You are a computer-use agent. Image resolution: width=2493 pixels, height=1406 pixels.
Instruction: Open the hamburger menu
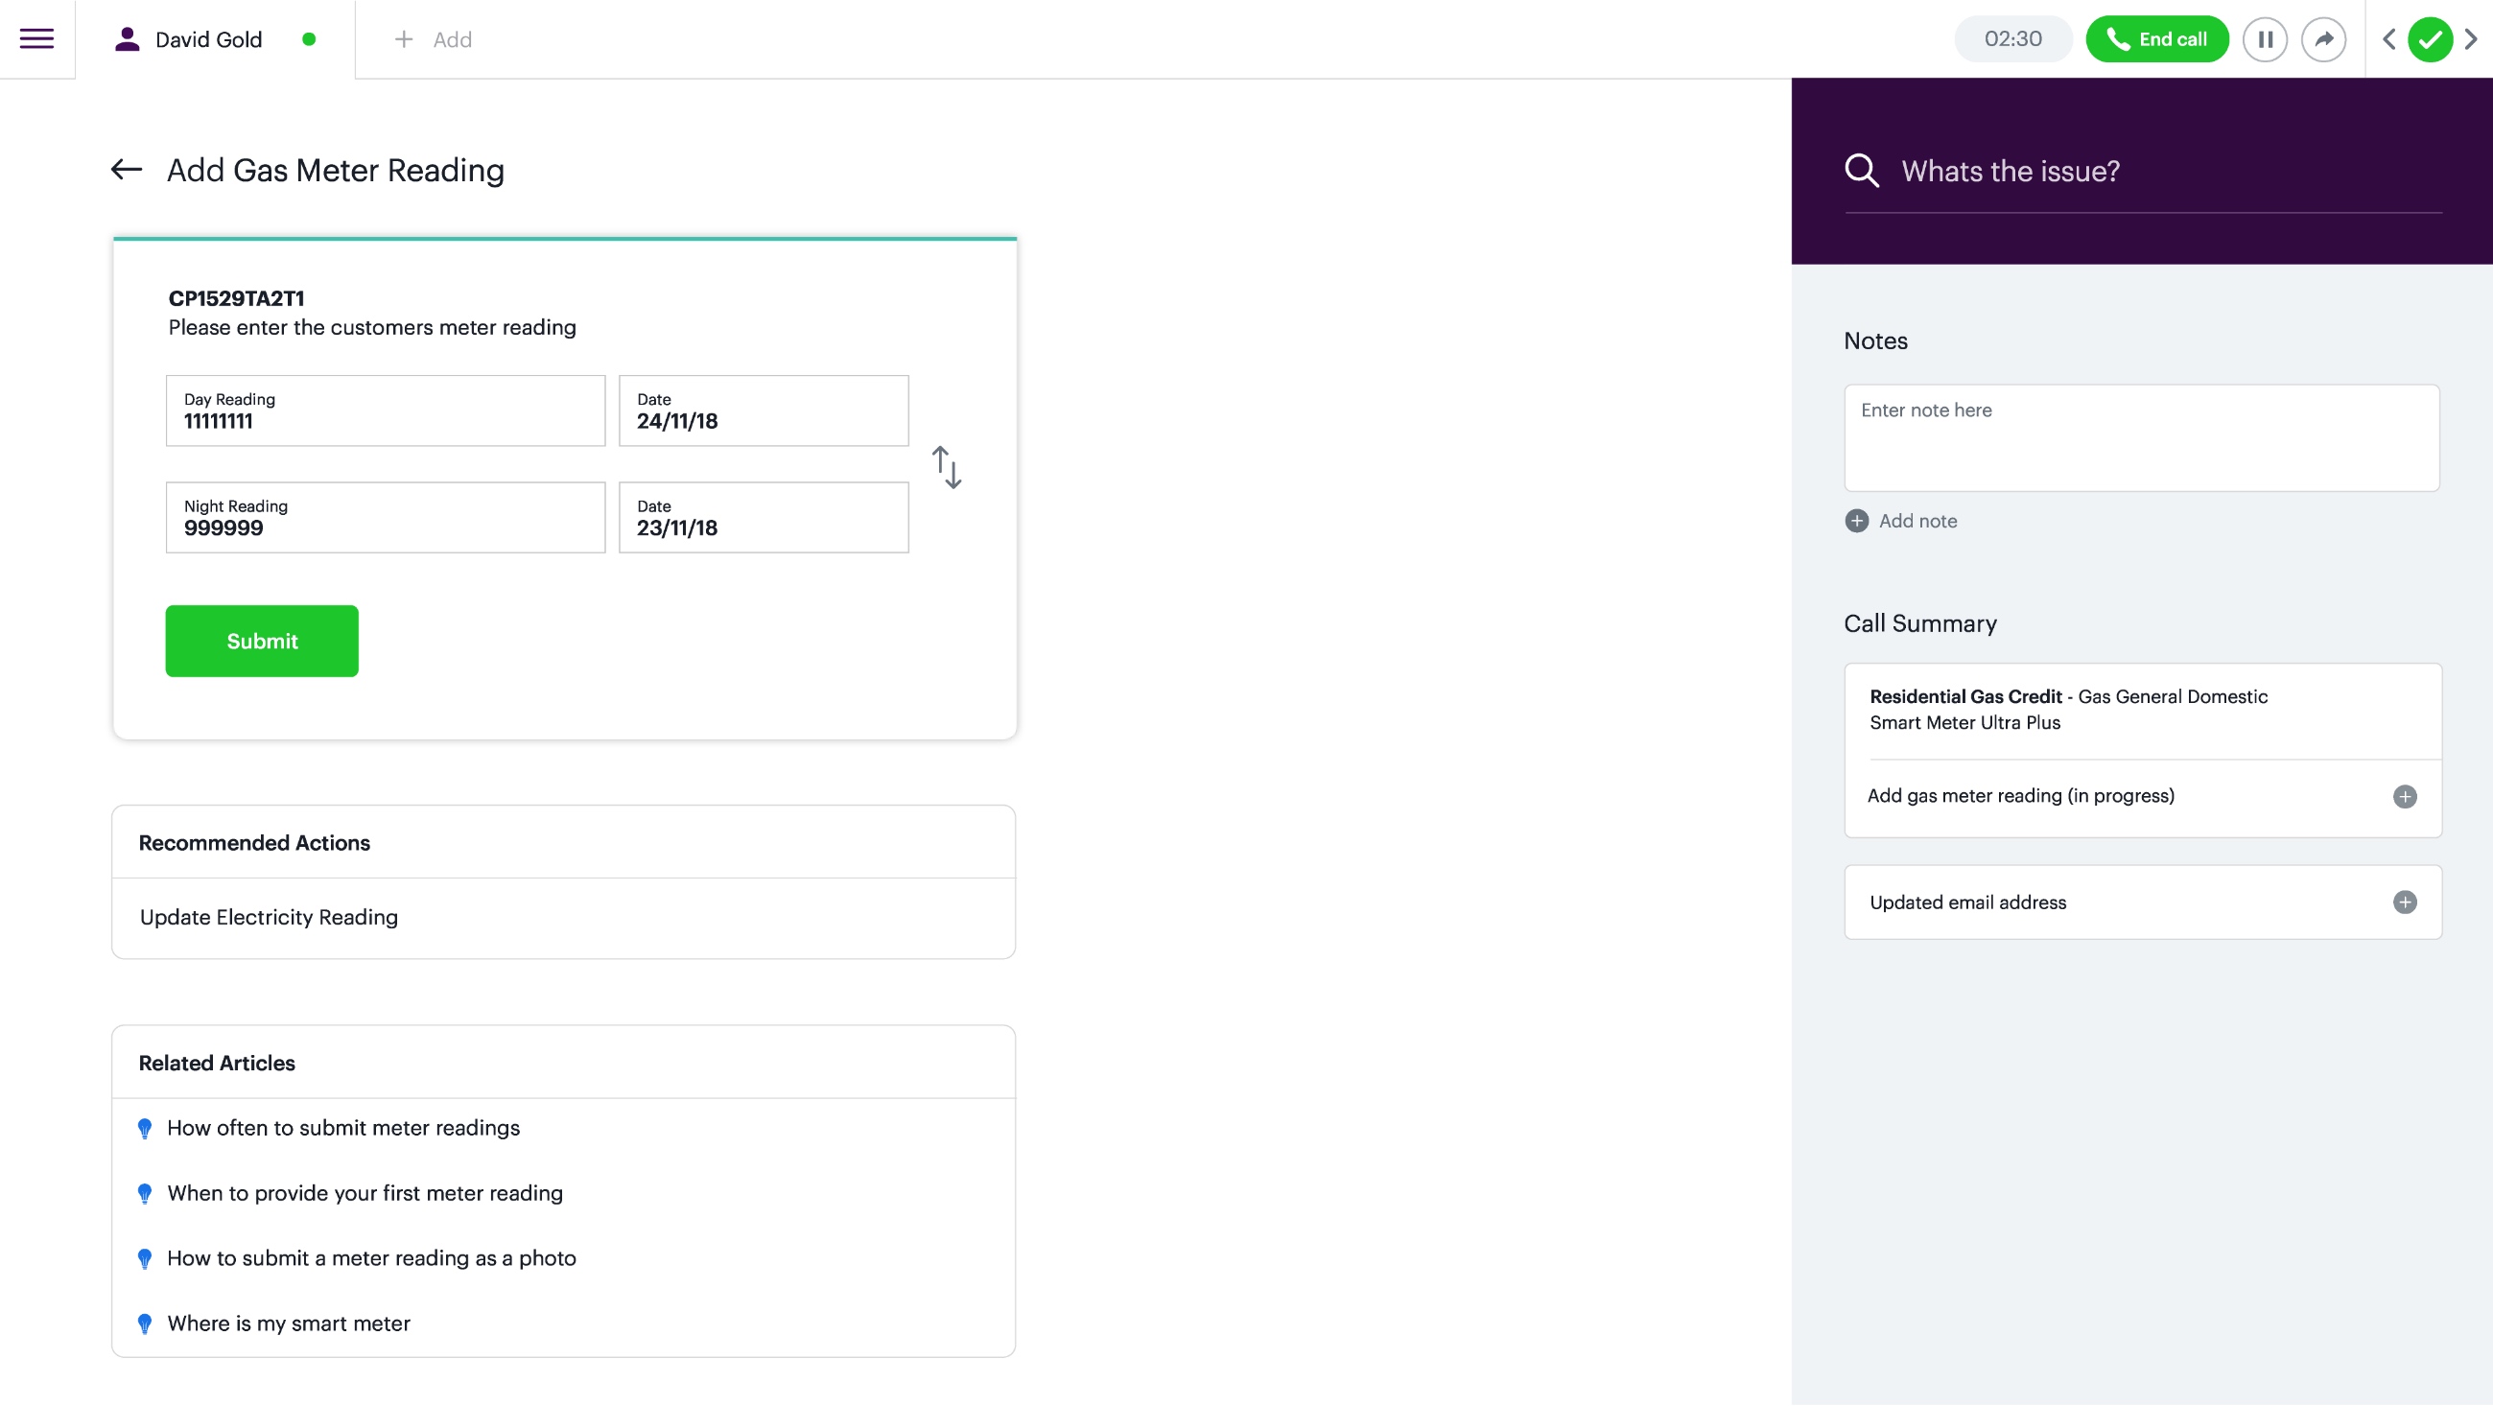click(36, 38)
